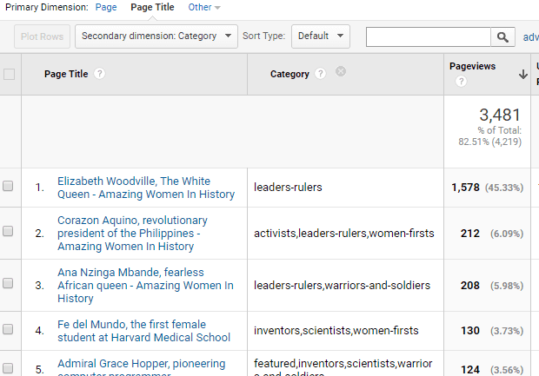Image resolution: width=539 pixels, height=376 pixels.
Task: Toggle the select-all rows checkbox
Action: 10,74
